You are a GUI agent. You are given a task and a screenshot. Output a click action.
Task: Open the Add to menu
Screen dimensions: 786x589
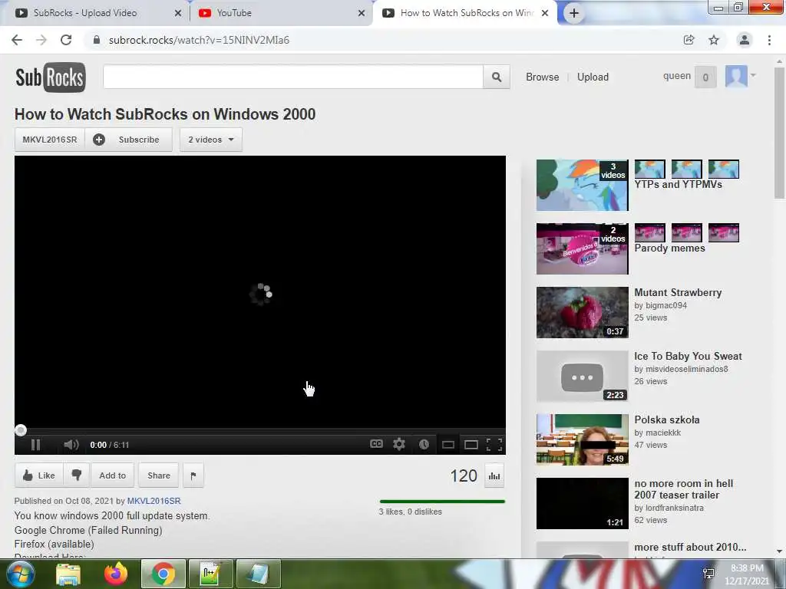point(112,475)
